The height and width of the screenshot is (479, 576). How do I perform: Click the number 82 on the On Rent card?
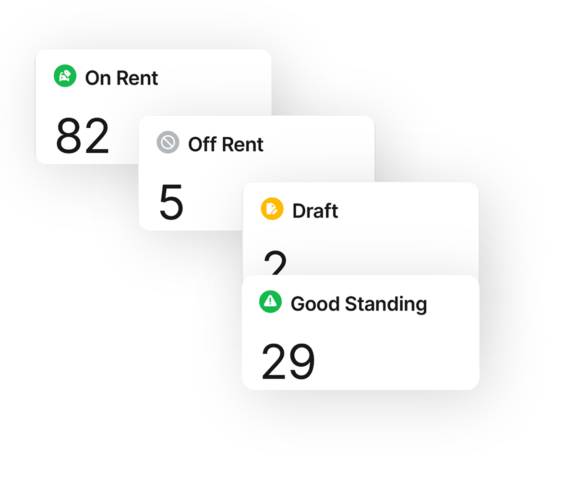click(x=83, y=137)
